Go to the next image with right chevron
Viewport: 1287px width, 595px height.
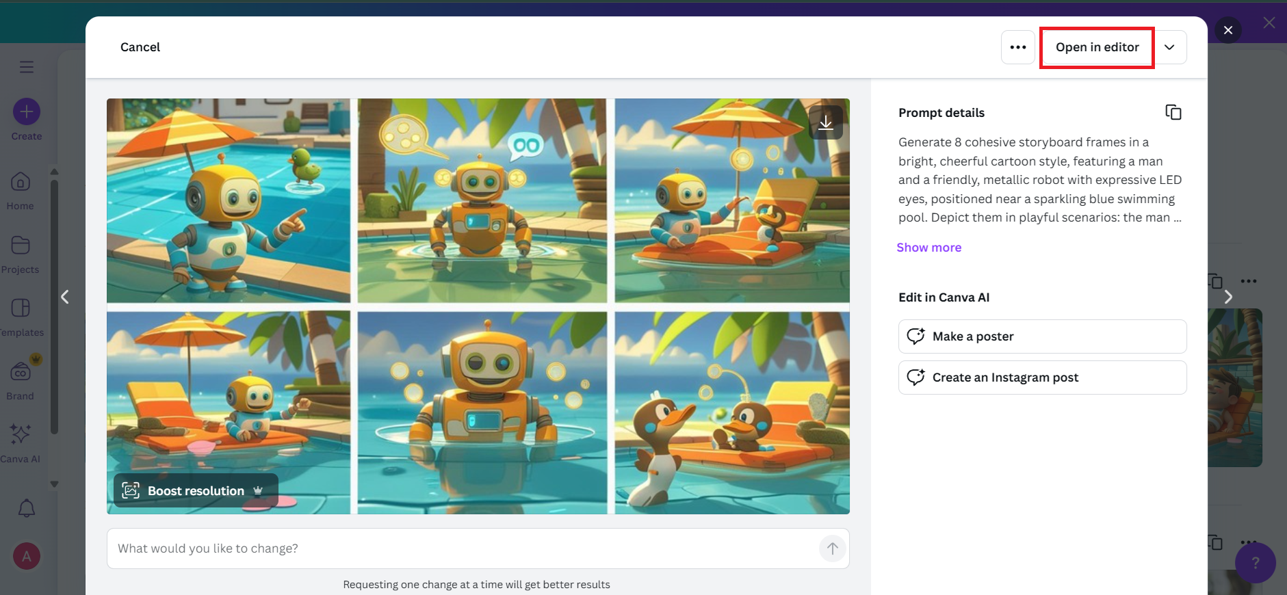1228,297
